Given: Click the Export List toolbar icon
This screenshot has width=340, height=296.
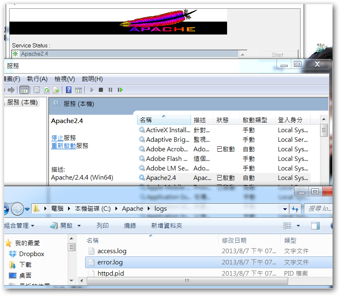Looking at the screenshot, I should 56,90.
